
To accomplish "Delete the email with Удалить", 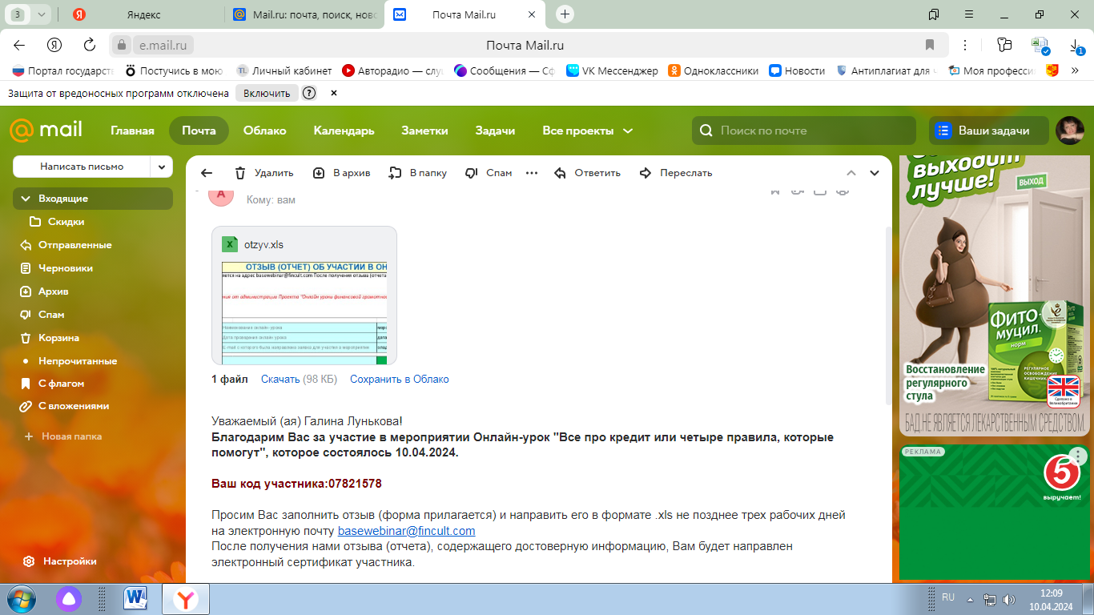I will [263, 173].
